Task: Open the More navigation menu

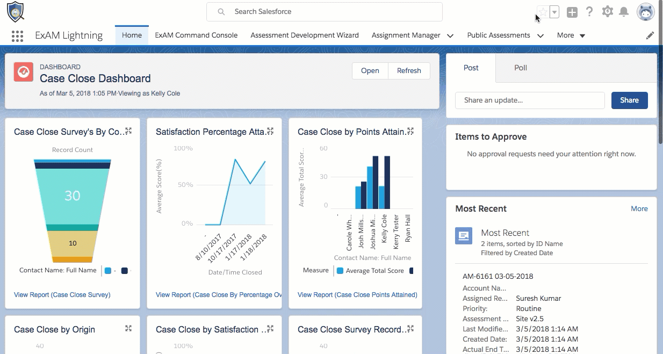Action: 571,35
